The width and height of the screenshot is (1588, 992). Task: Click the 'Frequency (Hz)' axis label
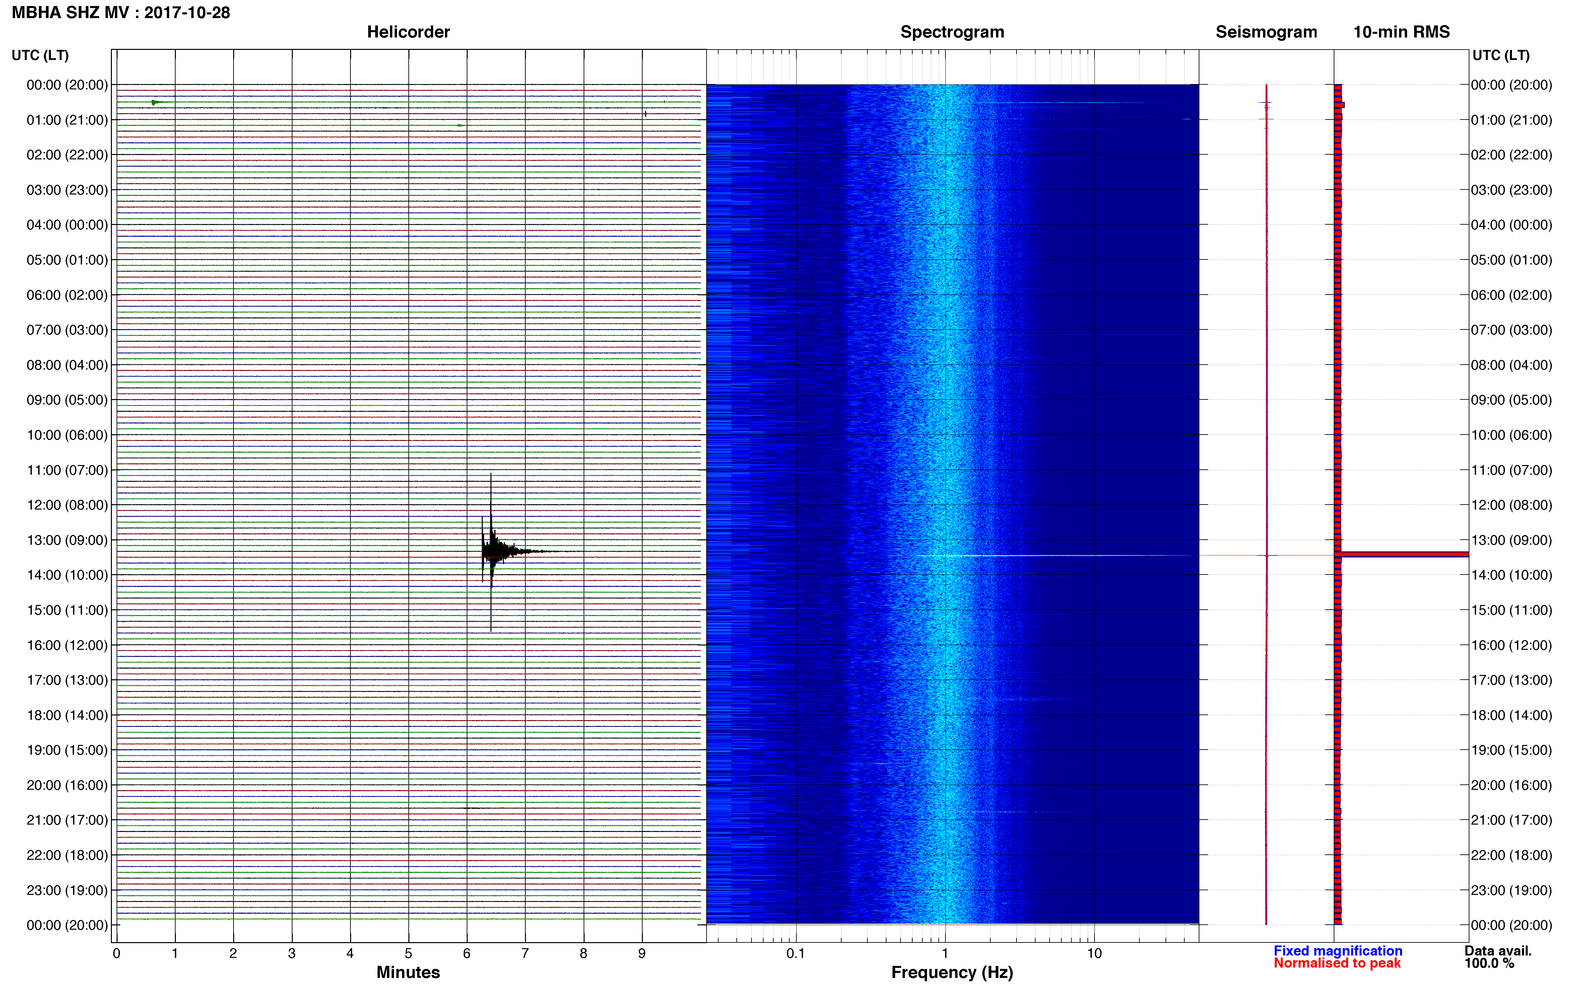[x=952, y=972]
